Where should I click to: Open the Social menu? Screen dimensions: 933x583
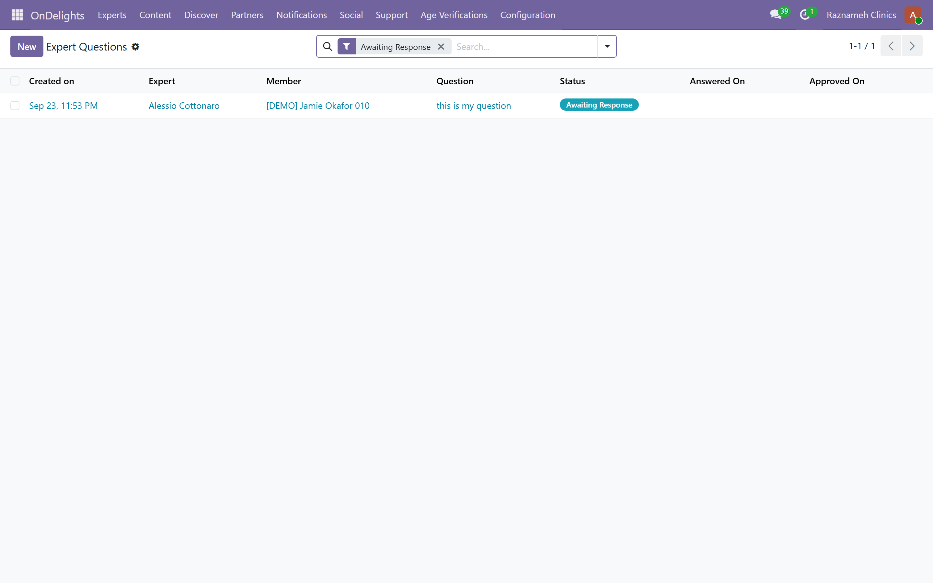click(351, 15)
